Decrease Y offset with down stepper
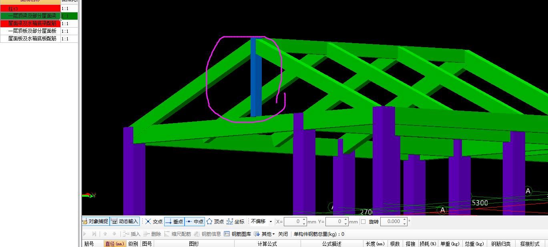 coord(346,223)
